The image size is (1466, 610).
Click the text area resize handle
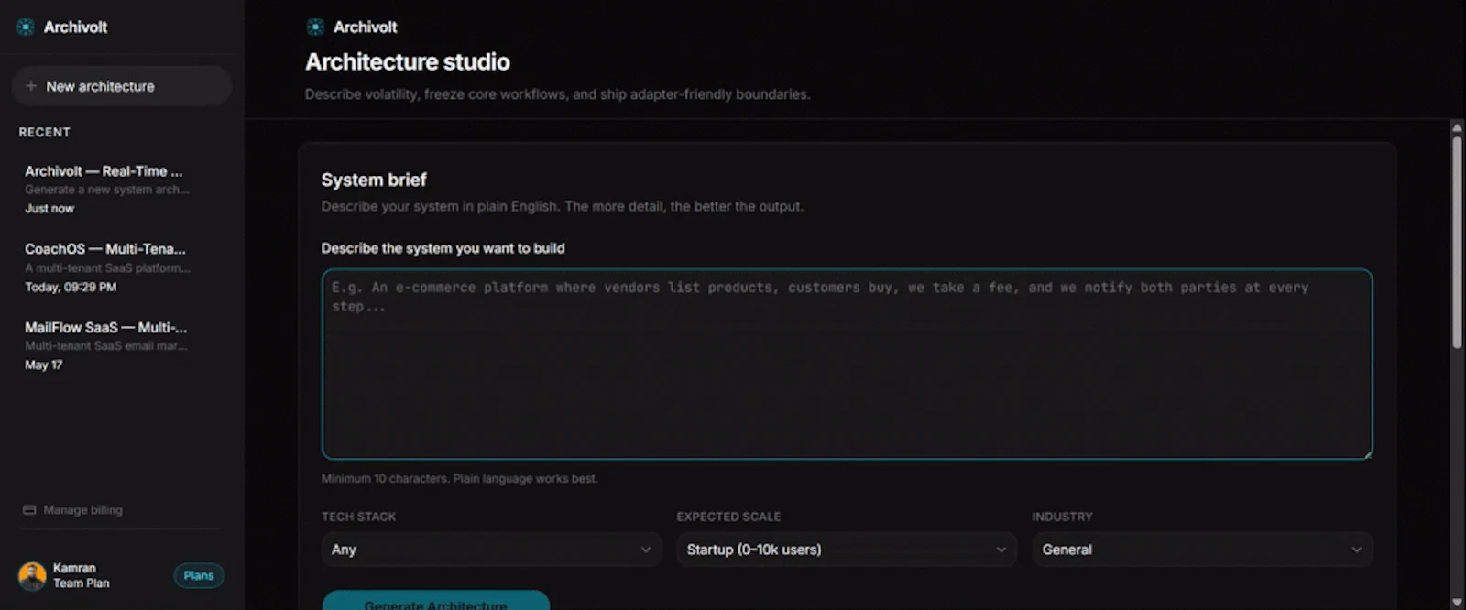(1367, 453)
